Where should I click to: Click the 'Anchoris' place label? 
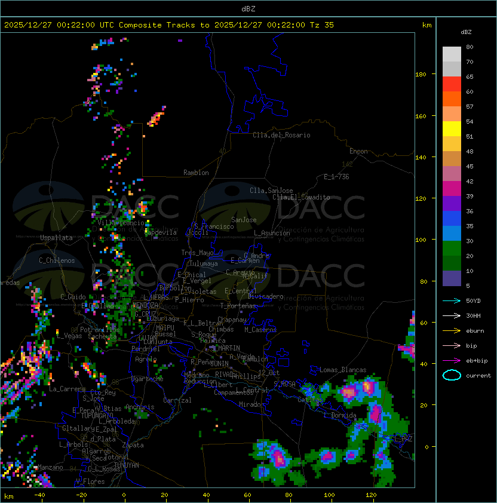[140, 407]
